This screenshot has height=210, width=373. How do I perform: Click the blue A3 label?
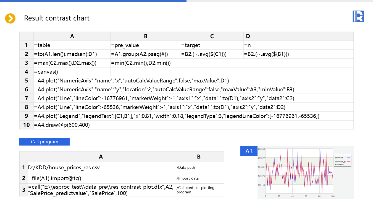click(249, 151)
